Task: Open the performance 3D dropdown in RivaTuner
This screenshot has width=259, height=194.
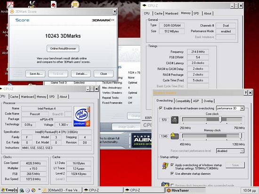Action: coord(242,108)
